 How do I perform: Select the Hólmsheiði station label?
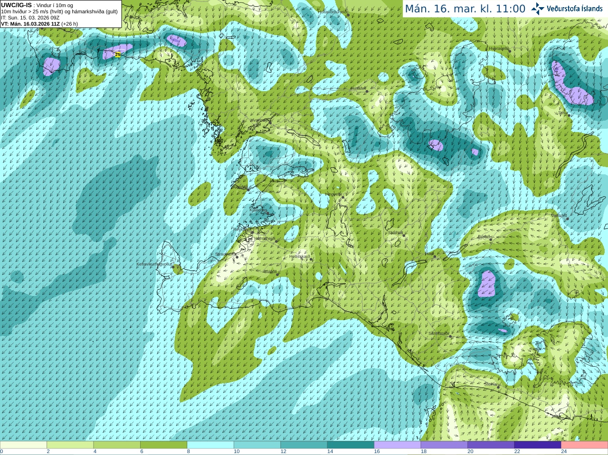(x=265, y=238)
